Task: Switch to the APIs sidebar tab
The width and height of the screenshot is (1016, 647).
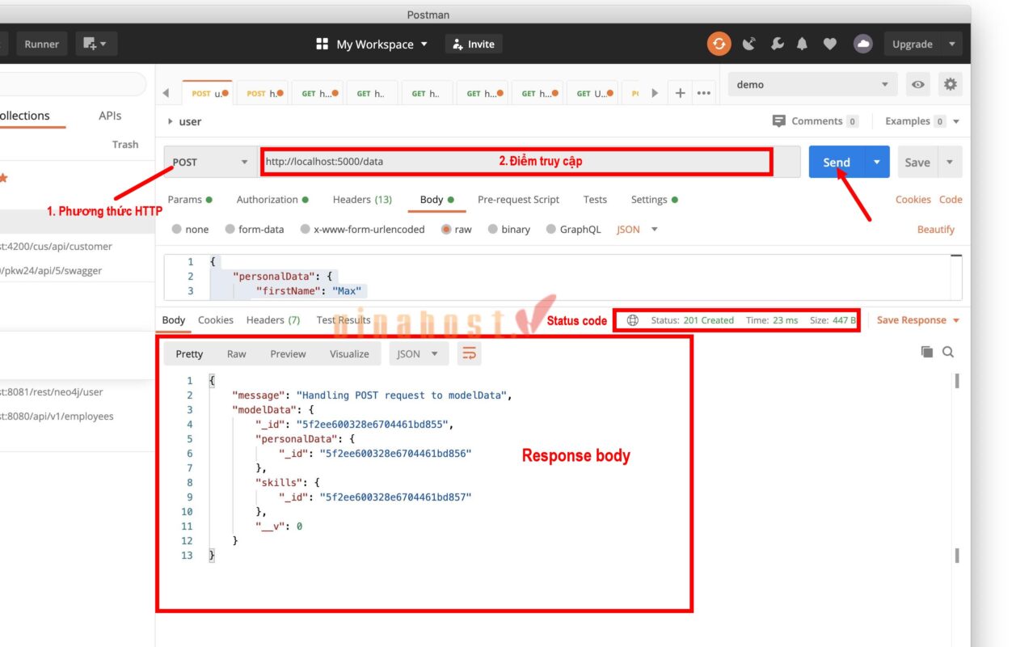Action: 110,116
